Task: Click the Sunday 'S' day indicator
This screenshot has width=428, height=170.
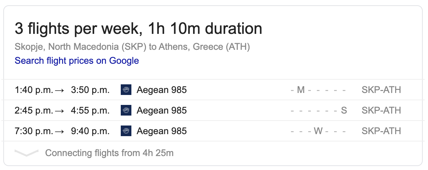Action: (x=344, y=111)
